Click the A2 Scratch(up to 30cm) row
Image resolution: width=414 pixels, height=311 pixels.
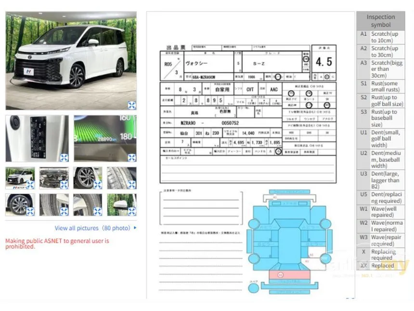[380, 52]
